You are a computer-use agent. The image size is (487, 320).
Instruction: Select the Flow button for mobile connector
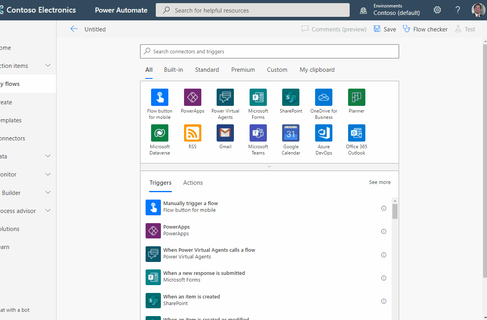pos(160,97)
